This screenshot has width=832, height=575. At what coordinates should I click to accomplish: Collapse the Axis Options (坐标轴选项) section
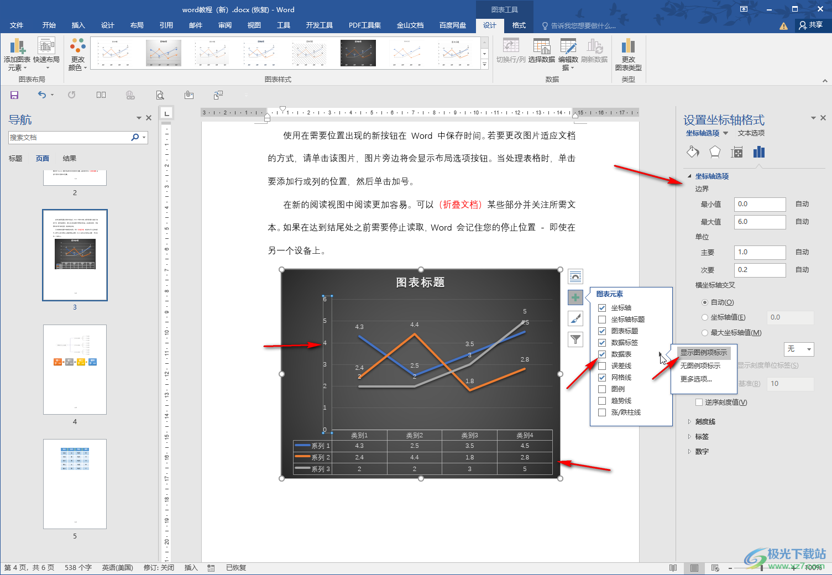(x=689, y=176)
